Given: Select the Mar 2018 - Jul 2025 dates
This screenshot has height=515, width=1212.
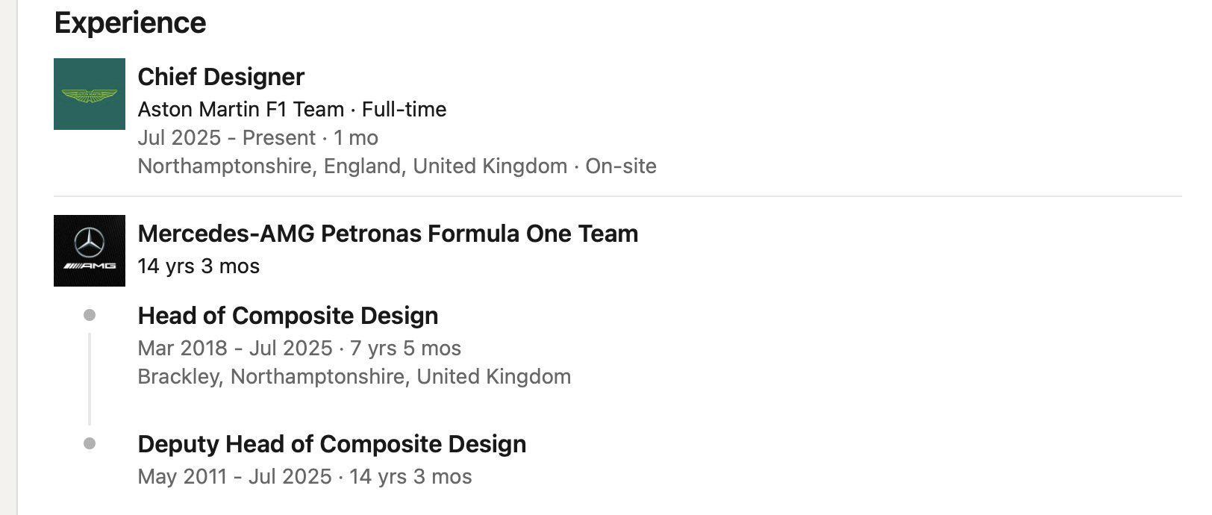Looking at the screenshot, I should click(x=299, y=349).
